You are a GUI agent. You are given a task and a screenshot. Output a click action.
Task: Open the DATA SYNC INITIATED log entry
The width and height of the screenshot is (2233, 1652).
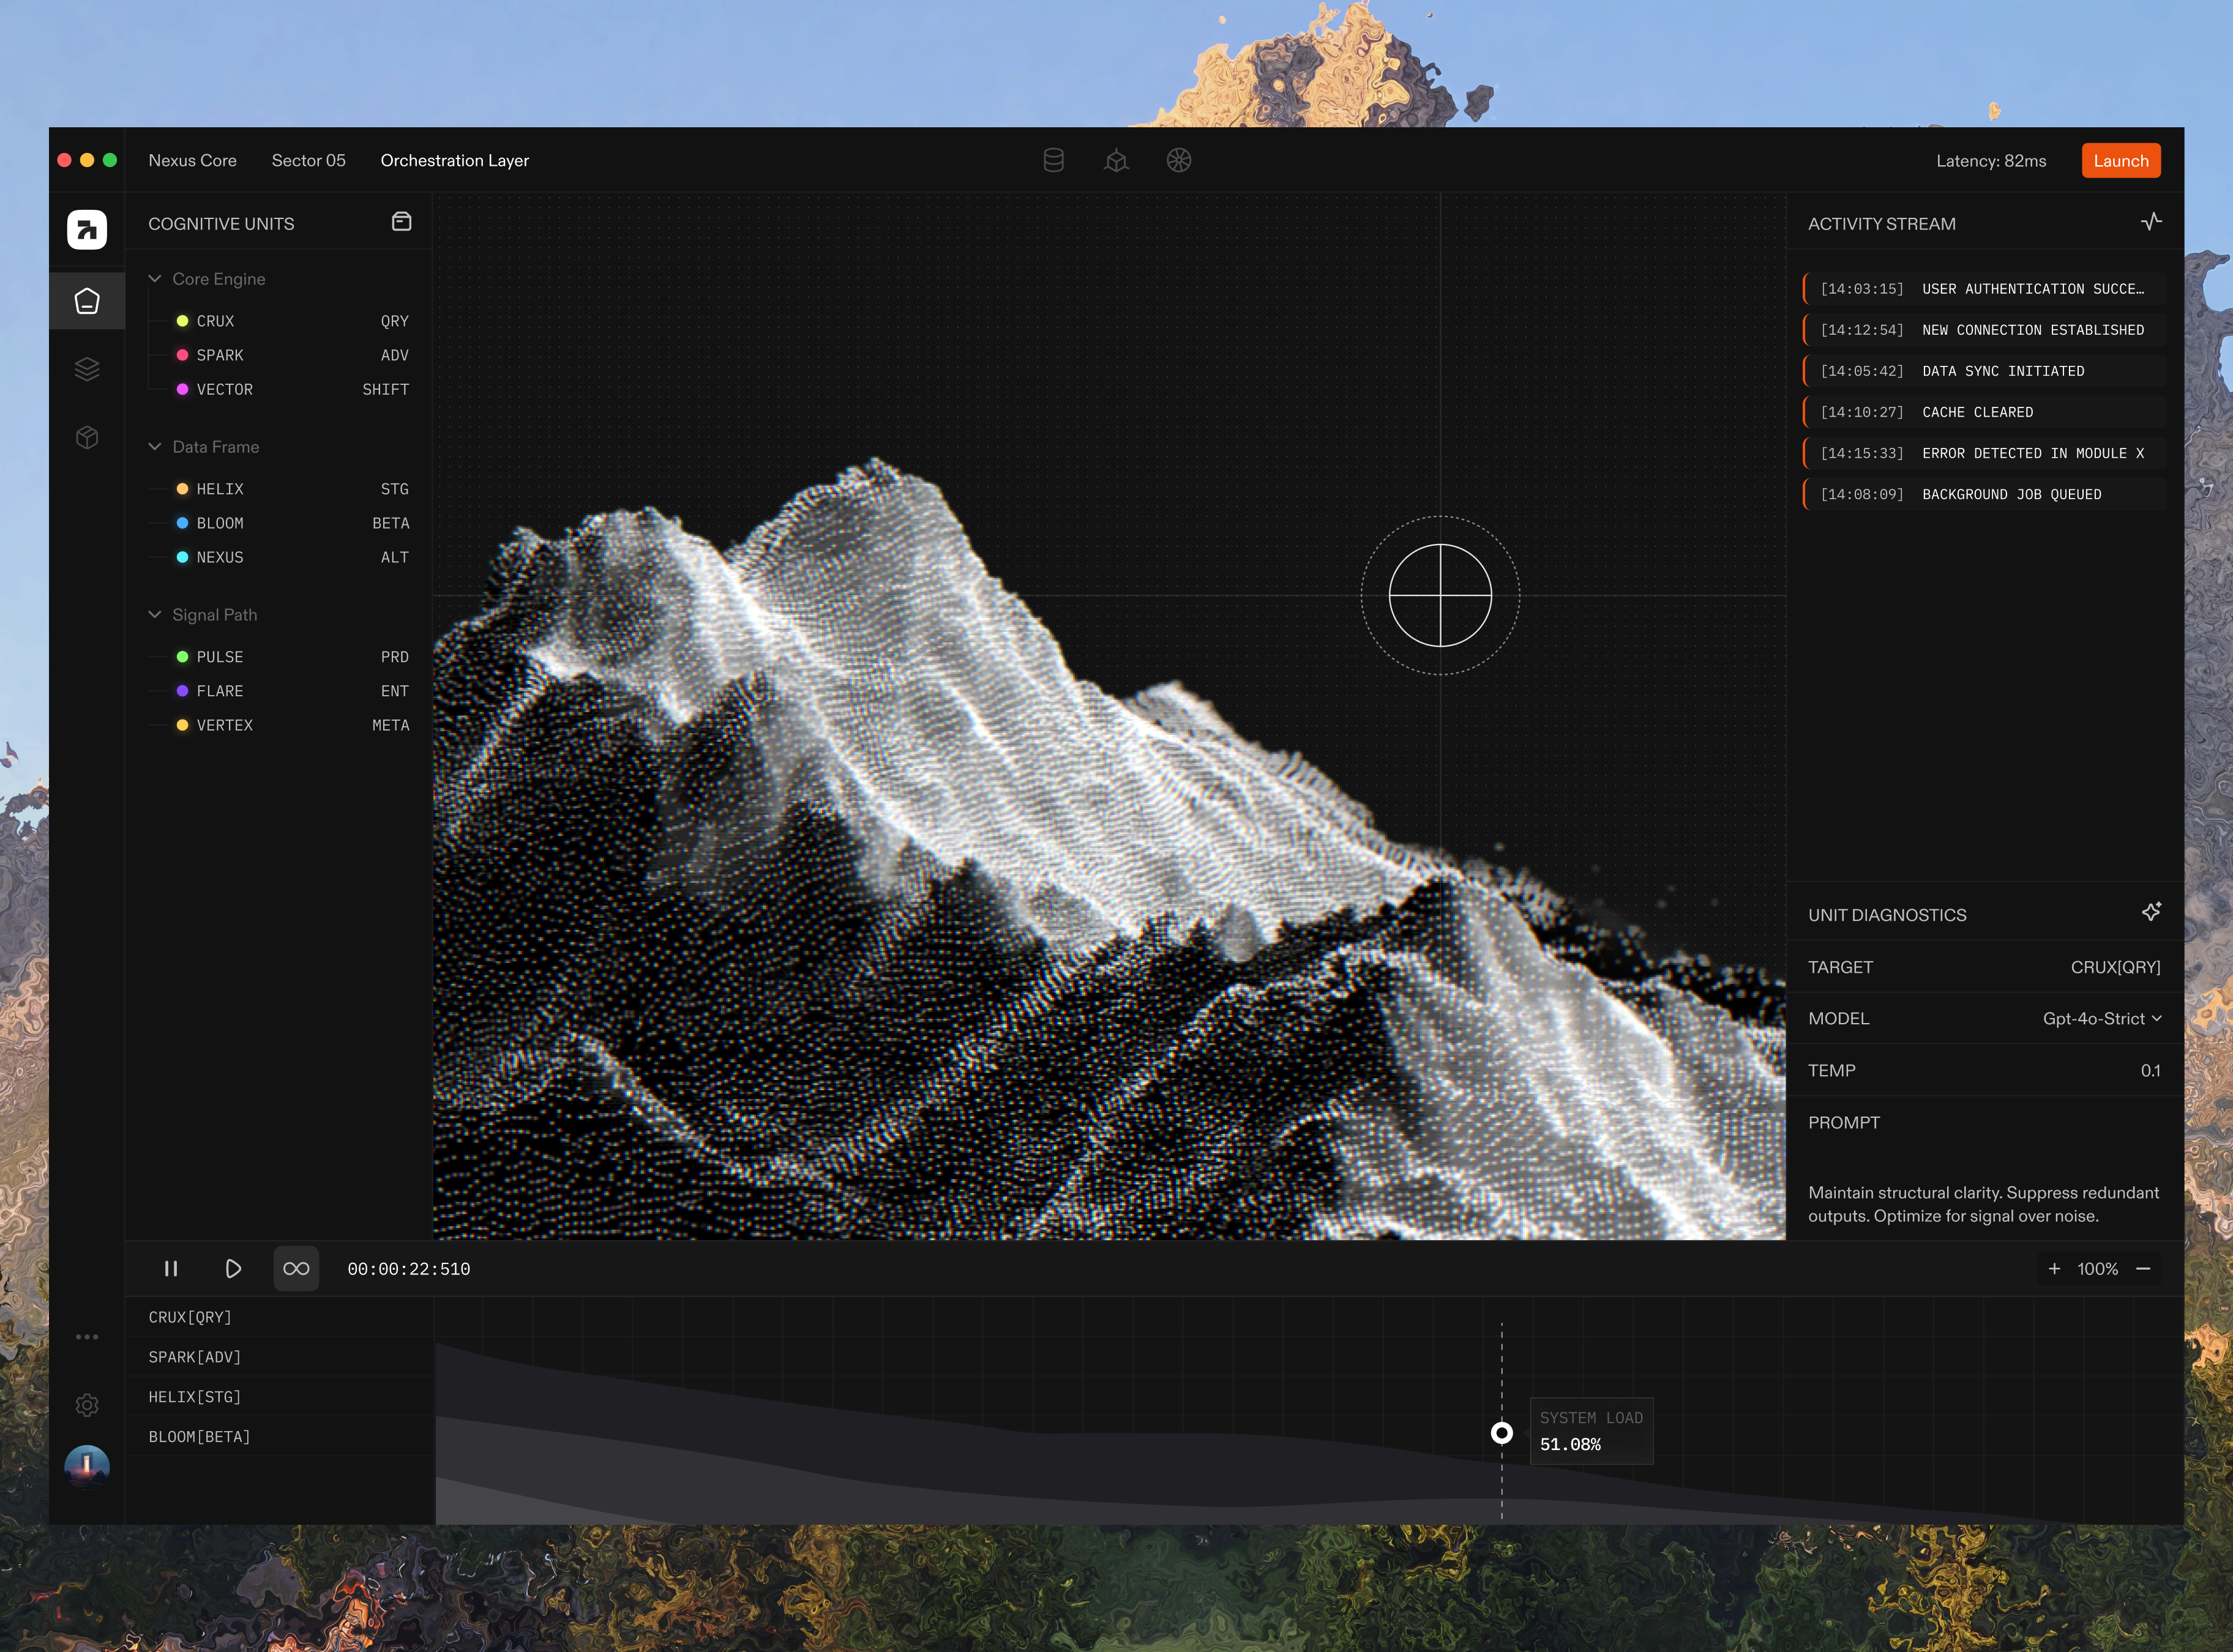point(1984,371)
